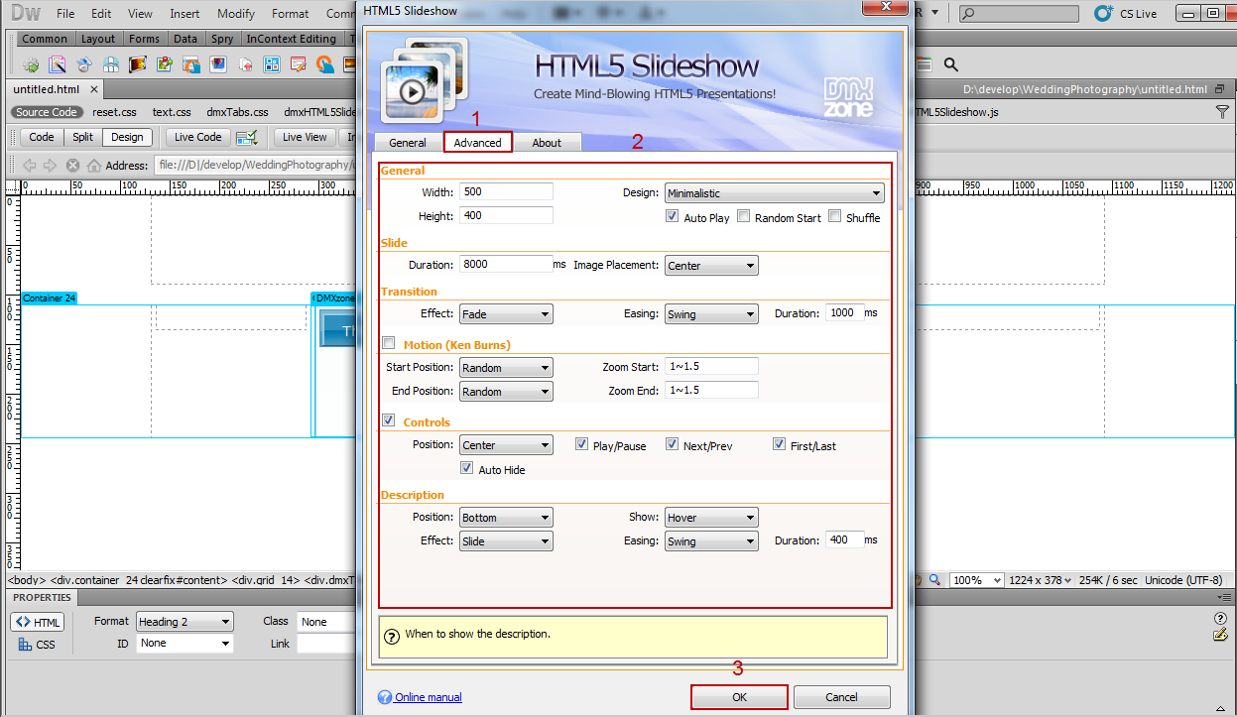Open the Design dropdown showing Minimalistic
Image resolution: width=1237 pixels, height=717 pixels.
774,193
